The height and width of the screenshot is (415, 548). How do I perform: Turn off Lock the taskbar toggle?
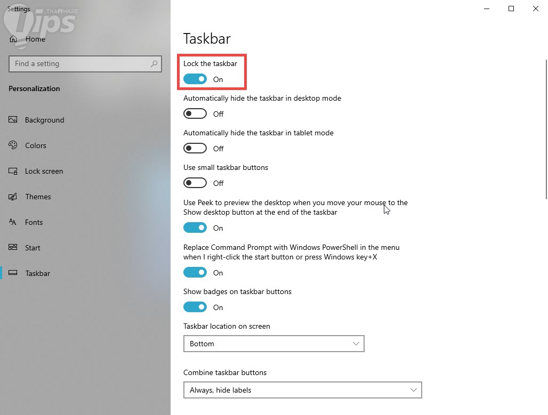tap(195, 79)
